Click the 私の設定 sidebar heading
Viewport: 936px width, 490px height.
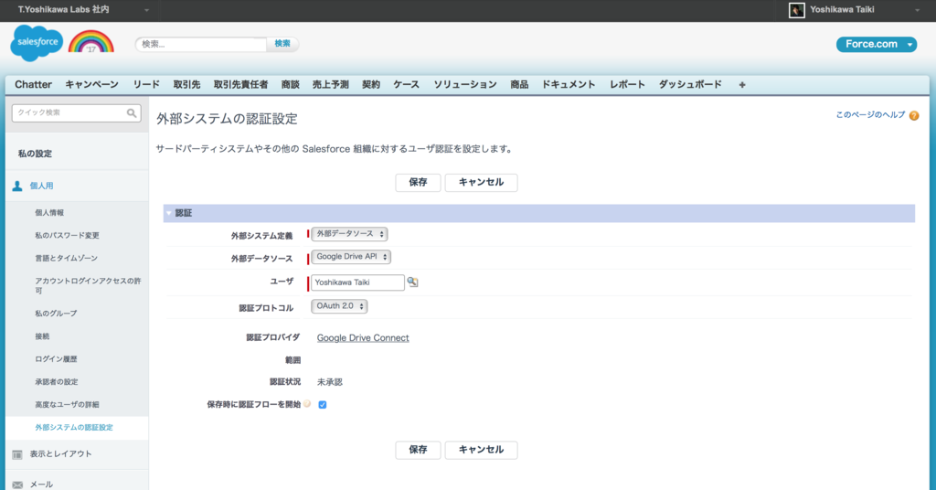(35, 154)
